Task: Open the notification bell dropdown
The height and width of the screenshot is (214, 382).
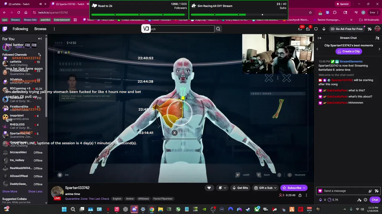Action: click(x=222, y=188)
